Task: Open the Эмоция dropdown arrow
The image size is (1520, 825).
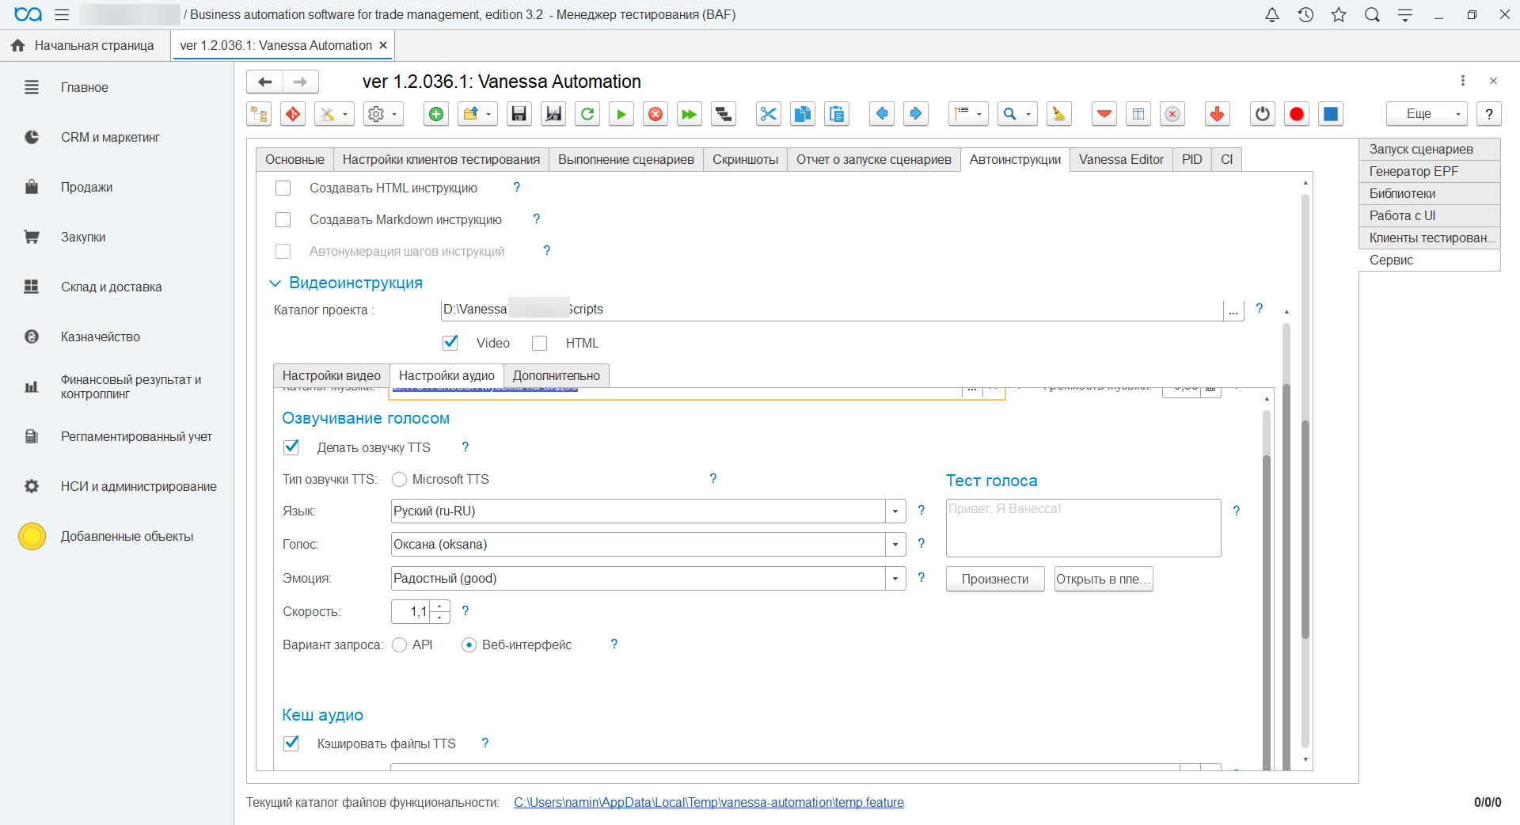Action: 895,579
